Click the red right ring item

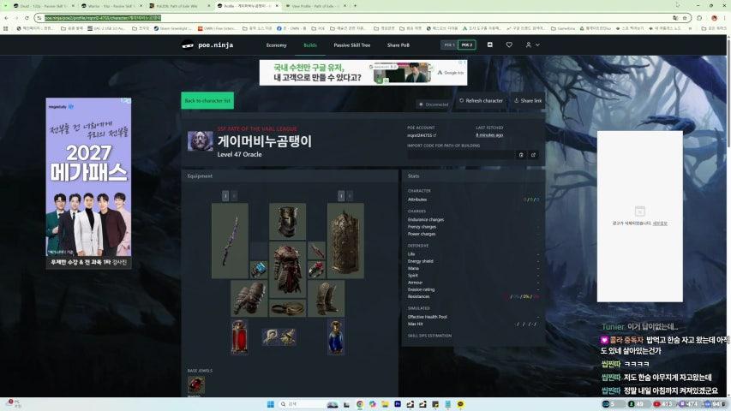click(x=316, y=270)
